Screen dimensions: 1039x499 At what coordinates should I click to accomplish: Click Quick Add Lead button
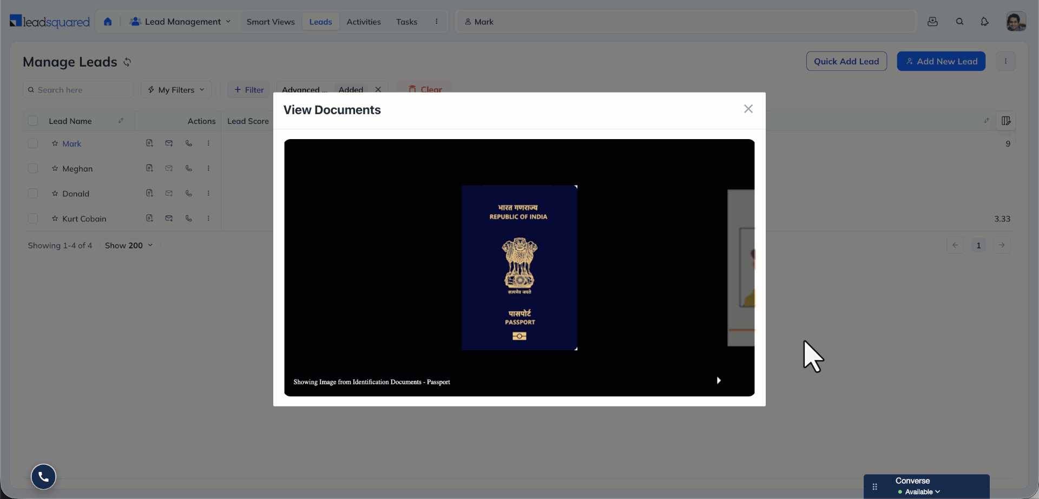[846, 61]
